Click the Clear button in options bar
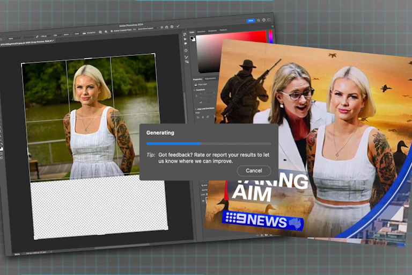This screenshot has width=412, height=275. click(x=77, y=34)
